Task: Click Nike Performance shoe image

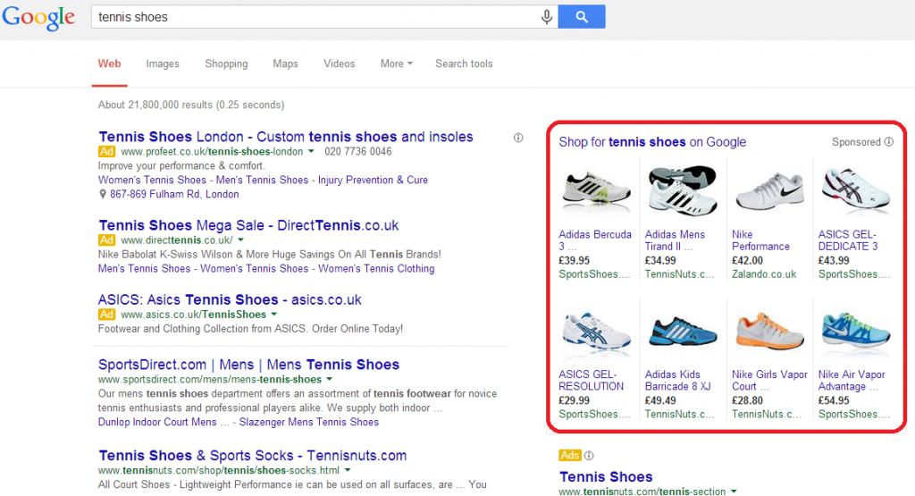Action: click(769, 191)
